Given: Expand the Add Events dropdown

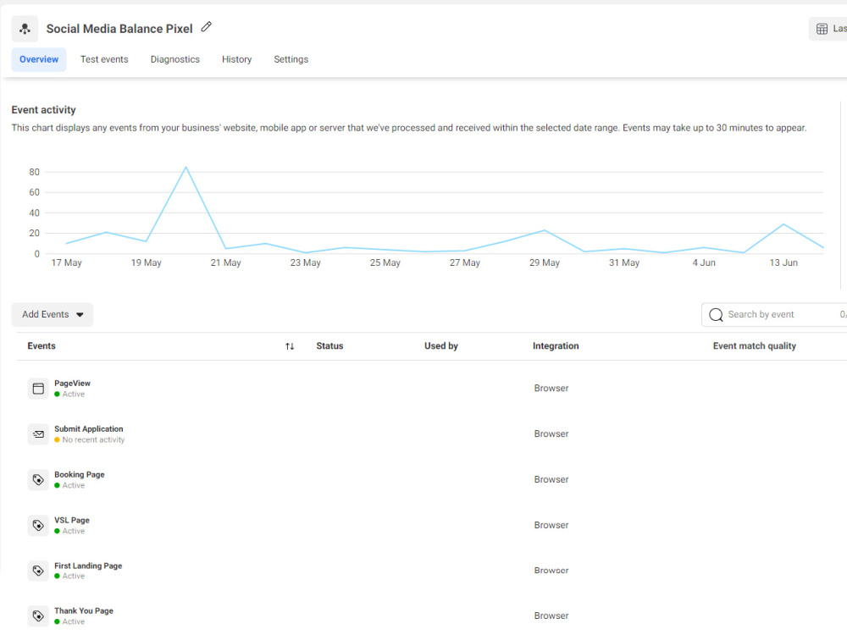Looking at the screenshot, I should tap(53, 315).
